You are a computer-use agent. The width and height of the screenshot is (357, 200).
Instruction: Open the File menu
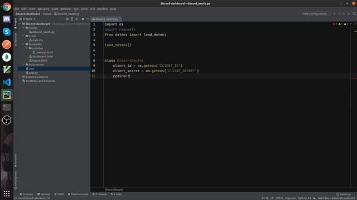coord(17,9)
